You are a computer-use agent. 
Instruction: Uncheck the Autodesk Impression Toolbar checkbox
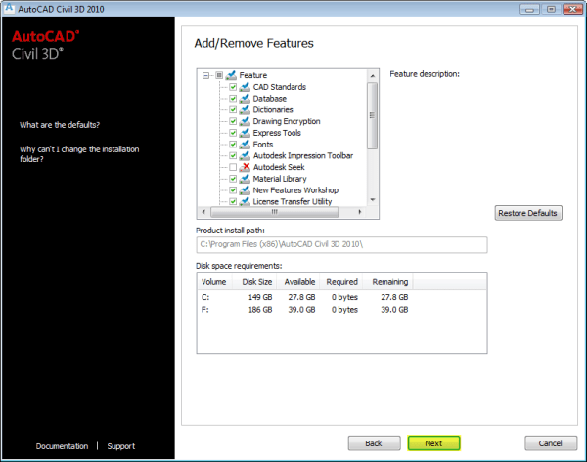(x=233, y=155)
